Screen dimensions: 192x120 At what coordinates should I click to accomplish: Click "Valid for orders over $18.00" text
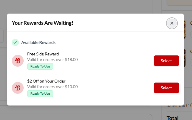point(52,60)
